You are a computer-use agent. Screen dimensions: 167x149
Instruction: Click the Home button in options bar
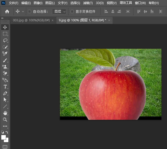coord(7,11)
